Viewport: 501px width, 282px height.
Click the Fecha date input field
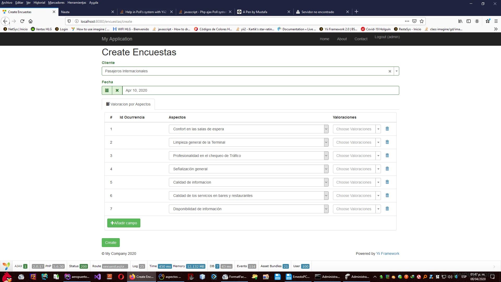pyautogui.click(x=260, y=90)
